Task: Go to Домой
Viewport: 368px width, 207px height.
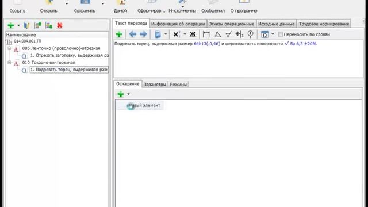Action: coord(120,7)
